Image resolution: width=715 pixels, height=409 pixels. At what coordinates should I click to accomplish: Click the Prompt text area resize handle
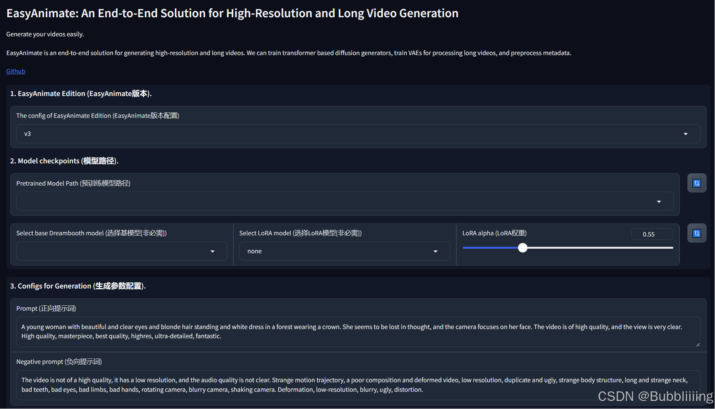698,344
